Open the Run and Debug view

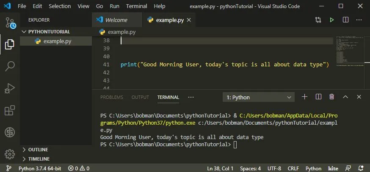point(10,88)
